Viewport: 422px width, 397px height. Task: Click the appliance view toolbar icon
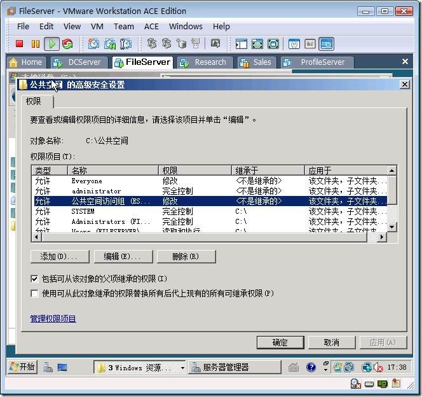click(310, 44)
